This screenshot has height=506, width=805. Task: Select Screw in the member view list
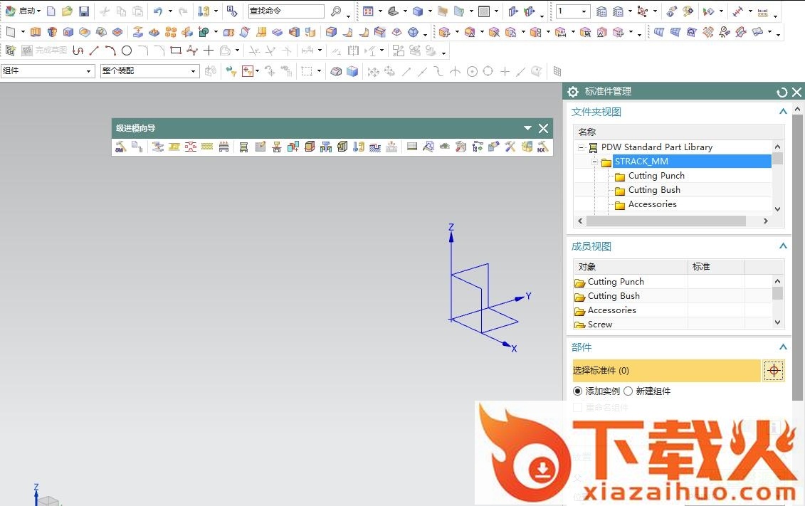pyautogui.click(x=599, y=325)
